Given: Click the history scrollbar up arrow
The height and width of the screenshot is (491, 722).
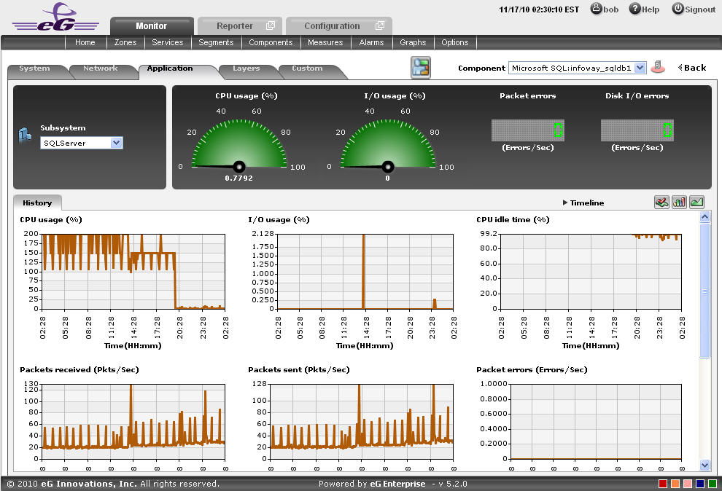Looking at the screenshot, I should (x=705, y=217).
